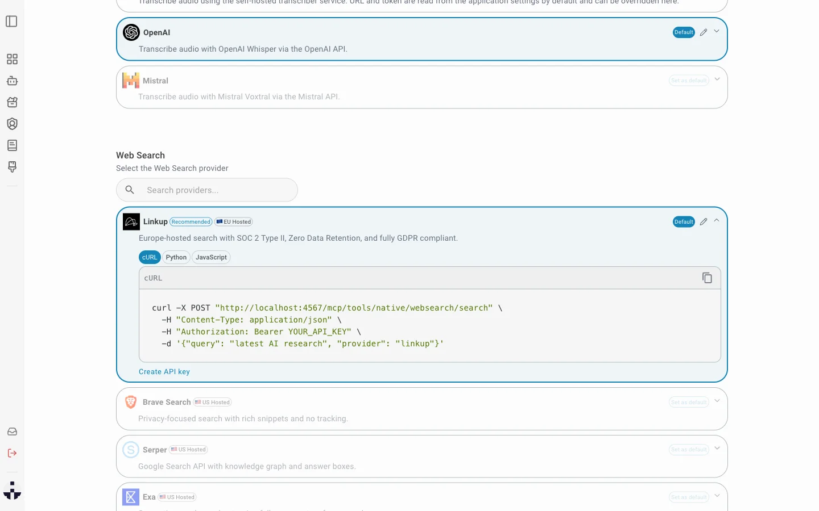The height and width of the screenshot is (511, 819).
Task: Click the Default badge on OpenAI
Action: coord(684,32)
